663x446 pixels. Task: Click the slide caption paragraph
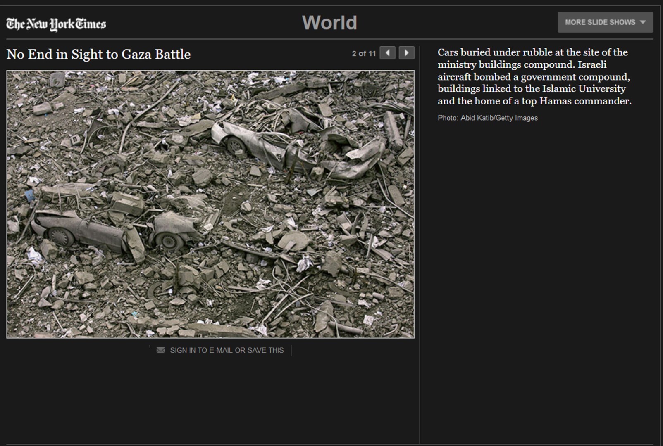[534, 76]
